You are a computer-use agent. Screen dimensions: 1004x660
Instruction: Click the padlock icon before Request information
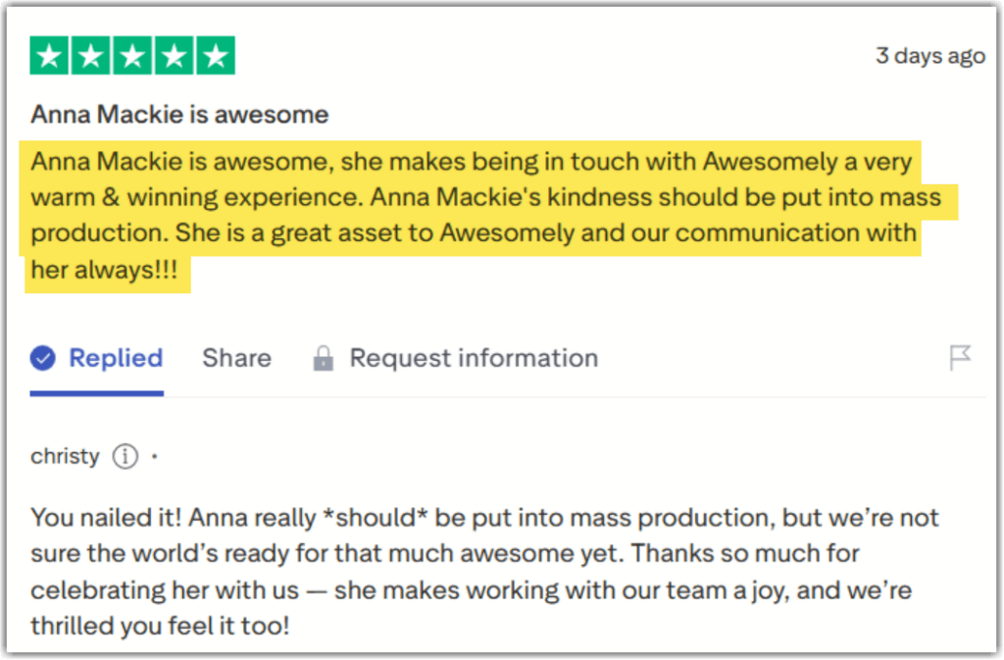(323, 359)
